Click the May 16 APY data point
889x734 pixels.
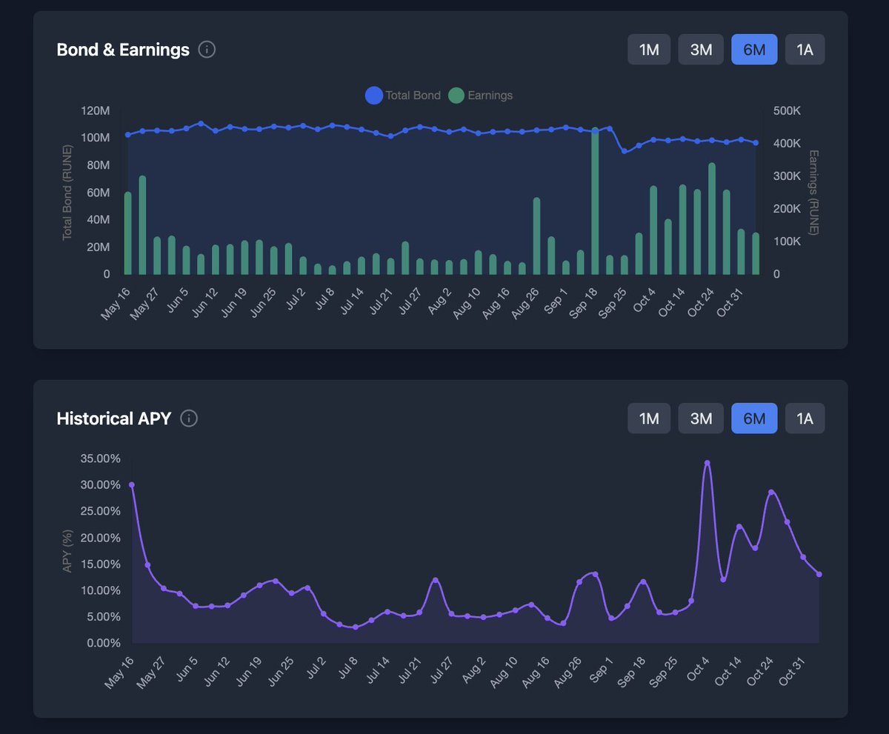(x=132, y=484)
